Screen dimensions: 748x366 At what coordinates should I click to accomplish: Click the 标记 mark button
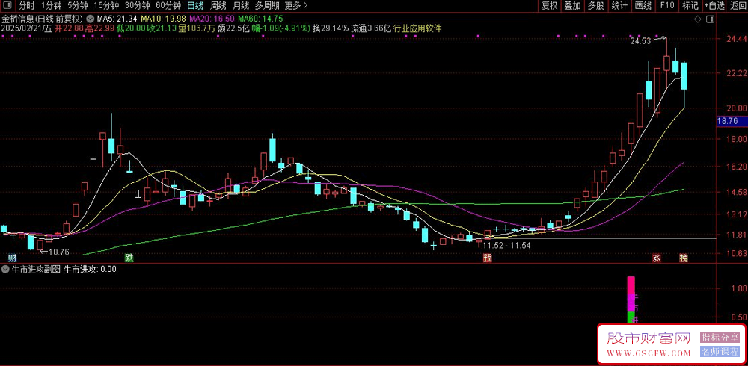pos(690,6)
